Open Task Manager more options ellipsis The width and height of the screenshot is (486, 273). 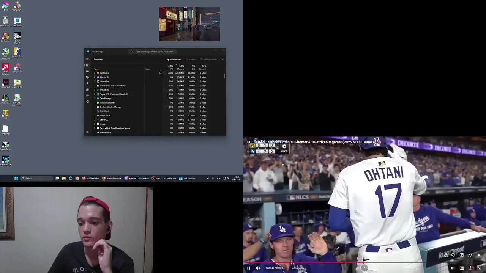pos(222,60)
